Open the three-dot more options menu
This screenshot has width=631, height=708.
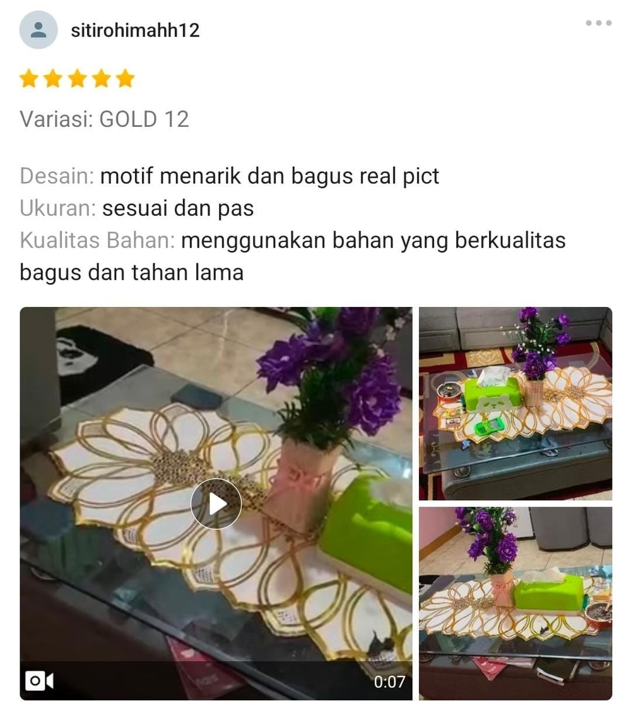[599, 23]
